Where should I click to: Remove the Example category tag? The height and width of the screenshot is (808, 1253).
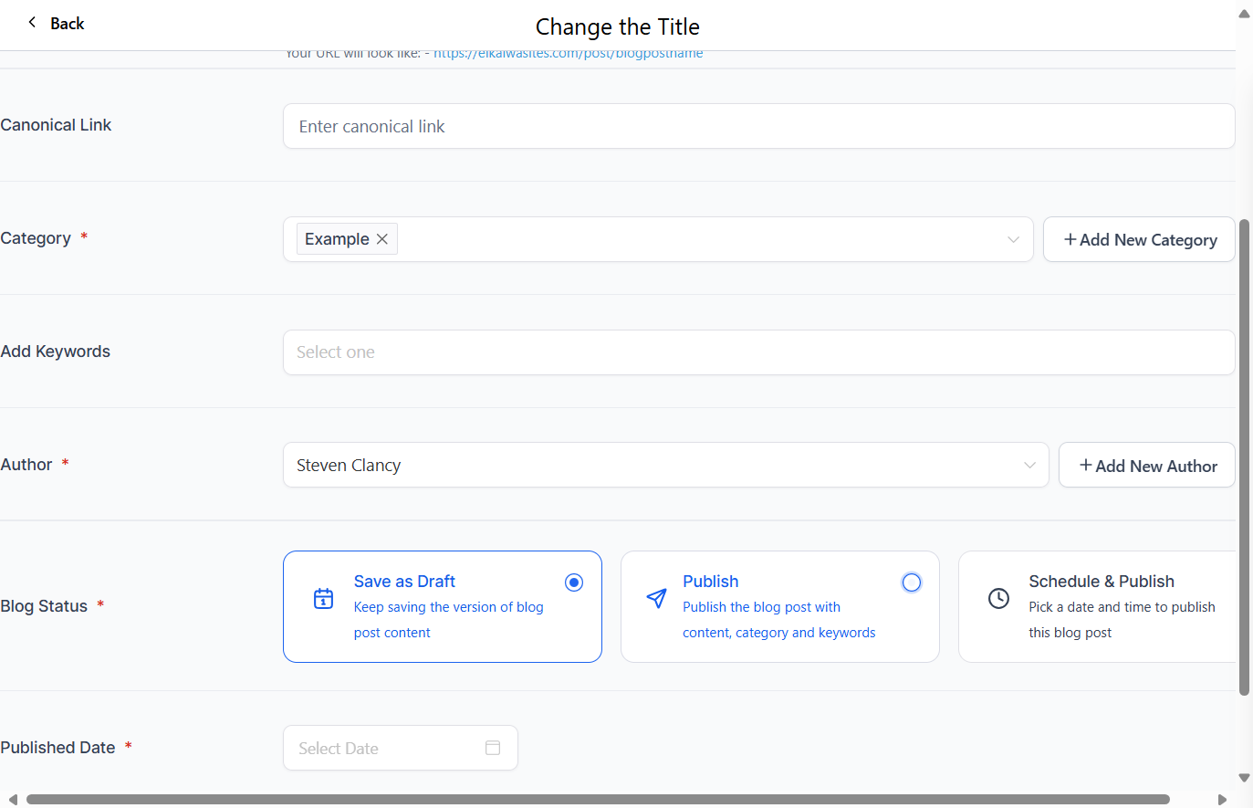coord(382,239)
